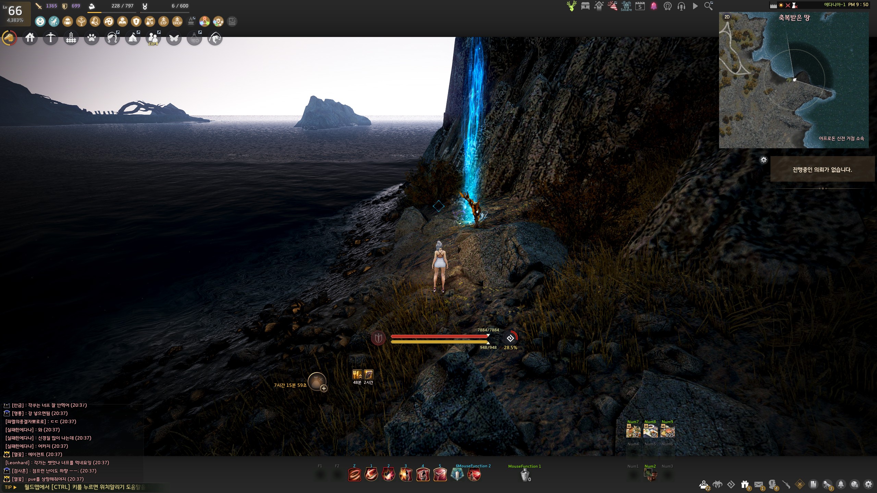This screenshot has height=493, width=877.
Task: Click the red skill icon in quickslot 1
Action: point(371,475)
